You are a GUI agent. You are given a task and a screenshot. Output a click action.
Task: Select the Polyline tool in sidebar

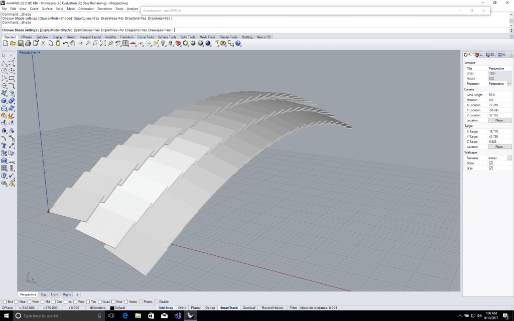[x=4, y=63]
